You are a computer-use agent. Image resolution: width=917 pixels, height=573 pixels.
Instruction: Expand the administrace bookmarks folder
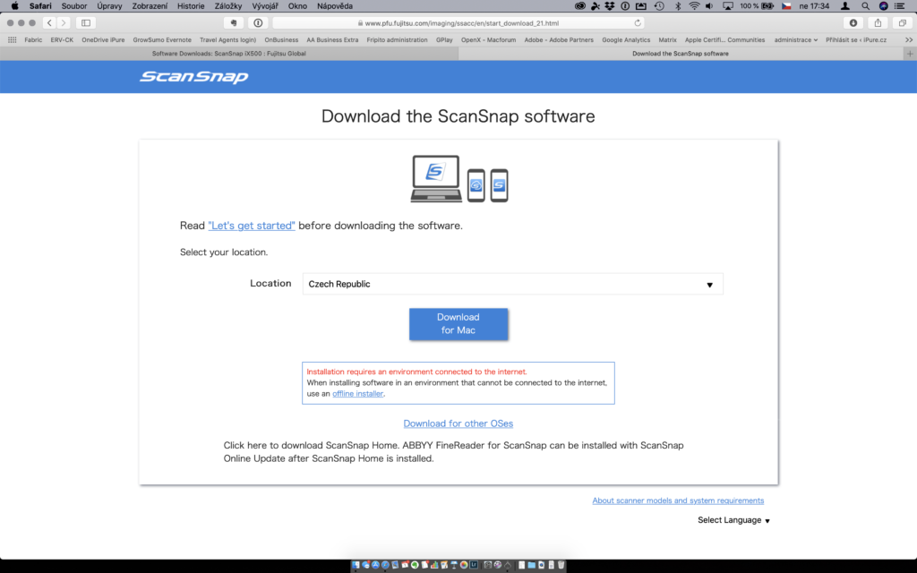[795, 39]
